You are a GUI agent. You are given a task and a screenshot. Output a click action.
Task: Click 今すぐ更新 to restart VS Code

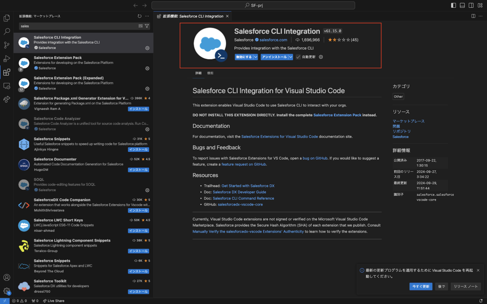(x=421, y=286)
